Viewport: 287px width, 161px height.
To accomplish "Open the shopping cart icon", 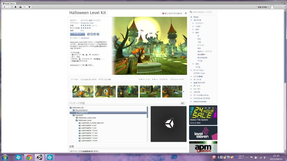I will [25, 7].
